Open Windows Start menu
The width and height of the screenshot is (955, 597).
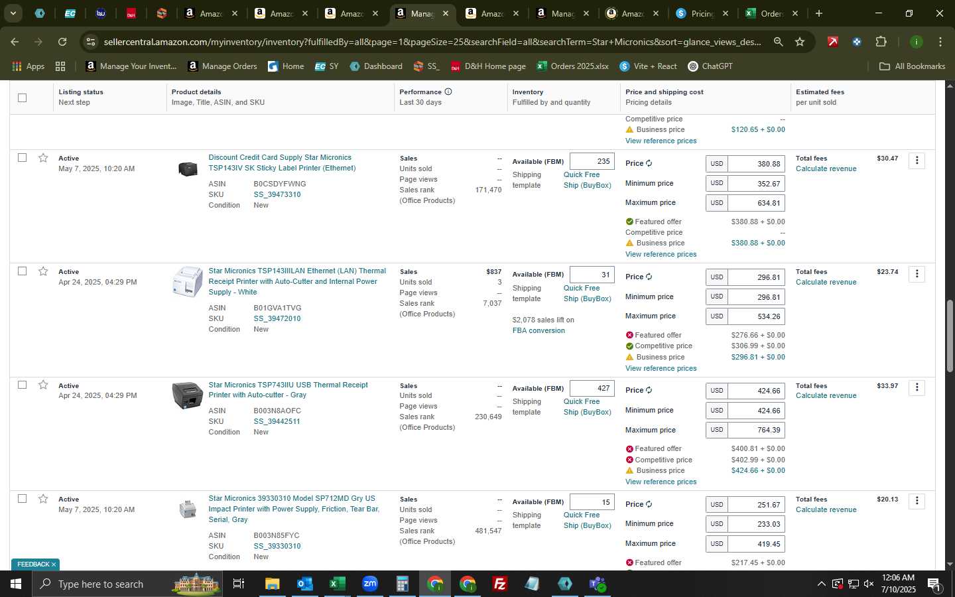click(16, 584)
